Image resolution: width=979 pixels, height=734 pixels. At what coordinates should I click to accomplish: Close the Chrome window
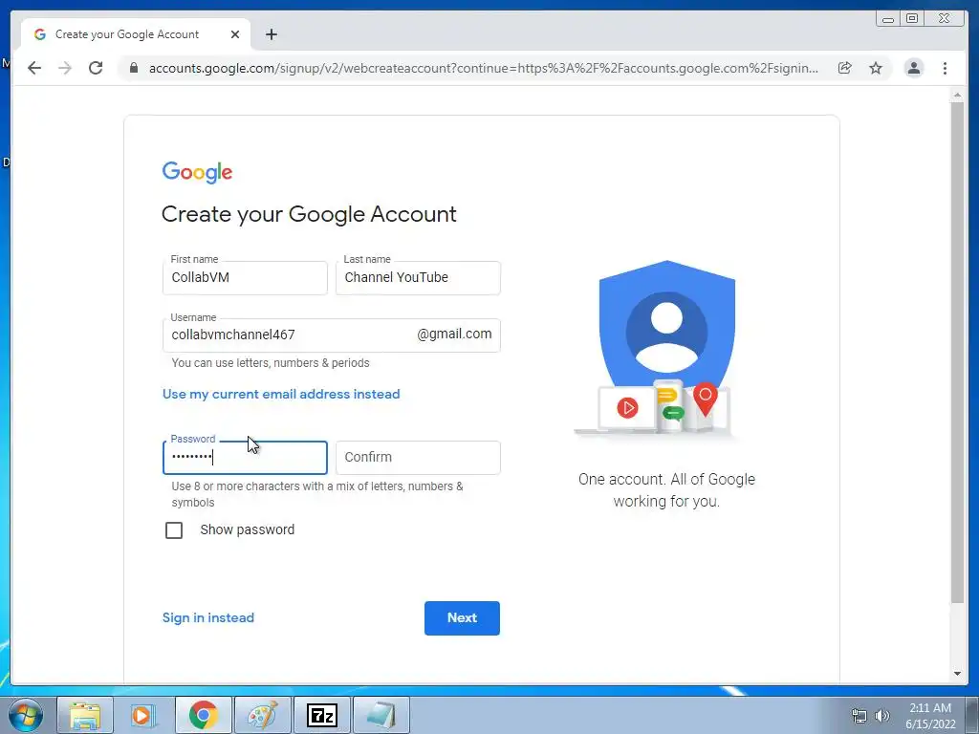tap(946, 19)
